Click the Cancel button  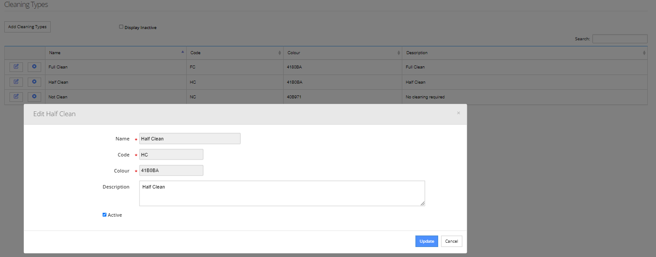(x=452, y=241)
